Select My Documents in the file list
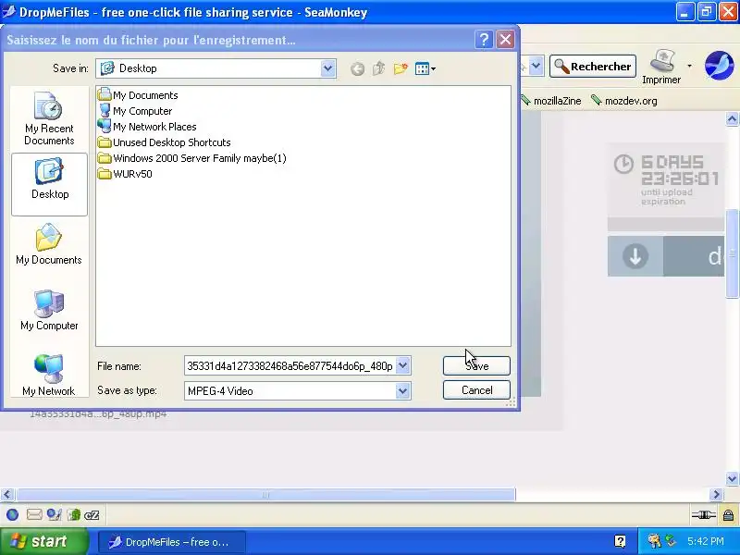Screen dimensions: 740x555 tap(138, 95)
